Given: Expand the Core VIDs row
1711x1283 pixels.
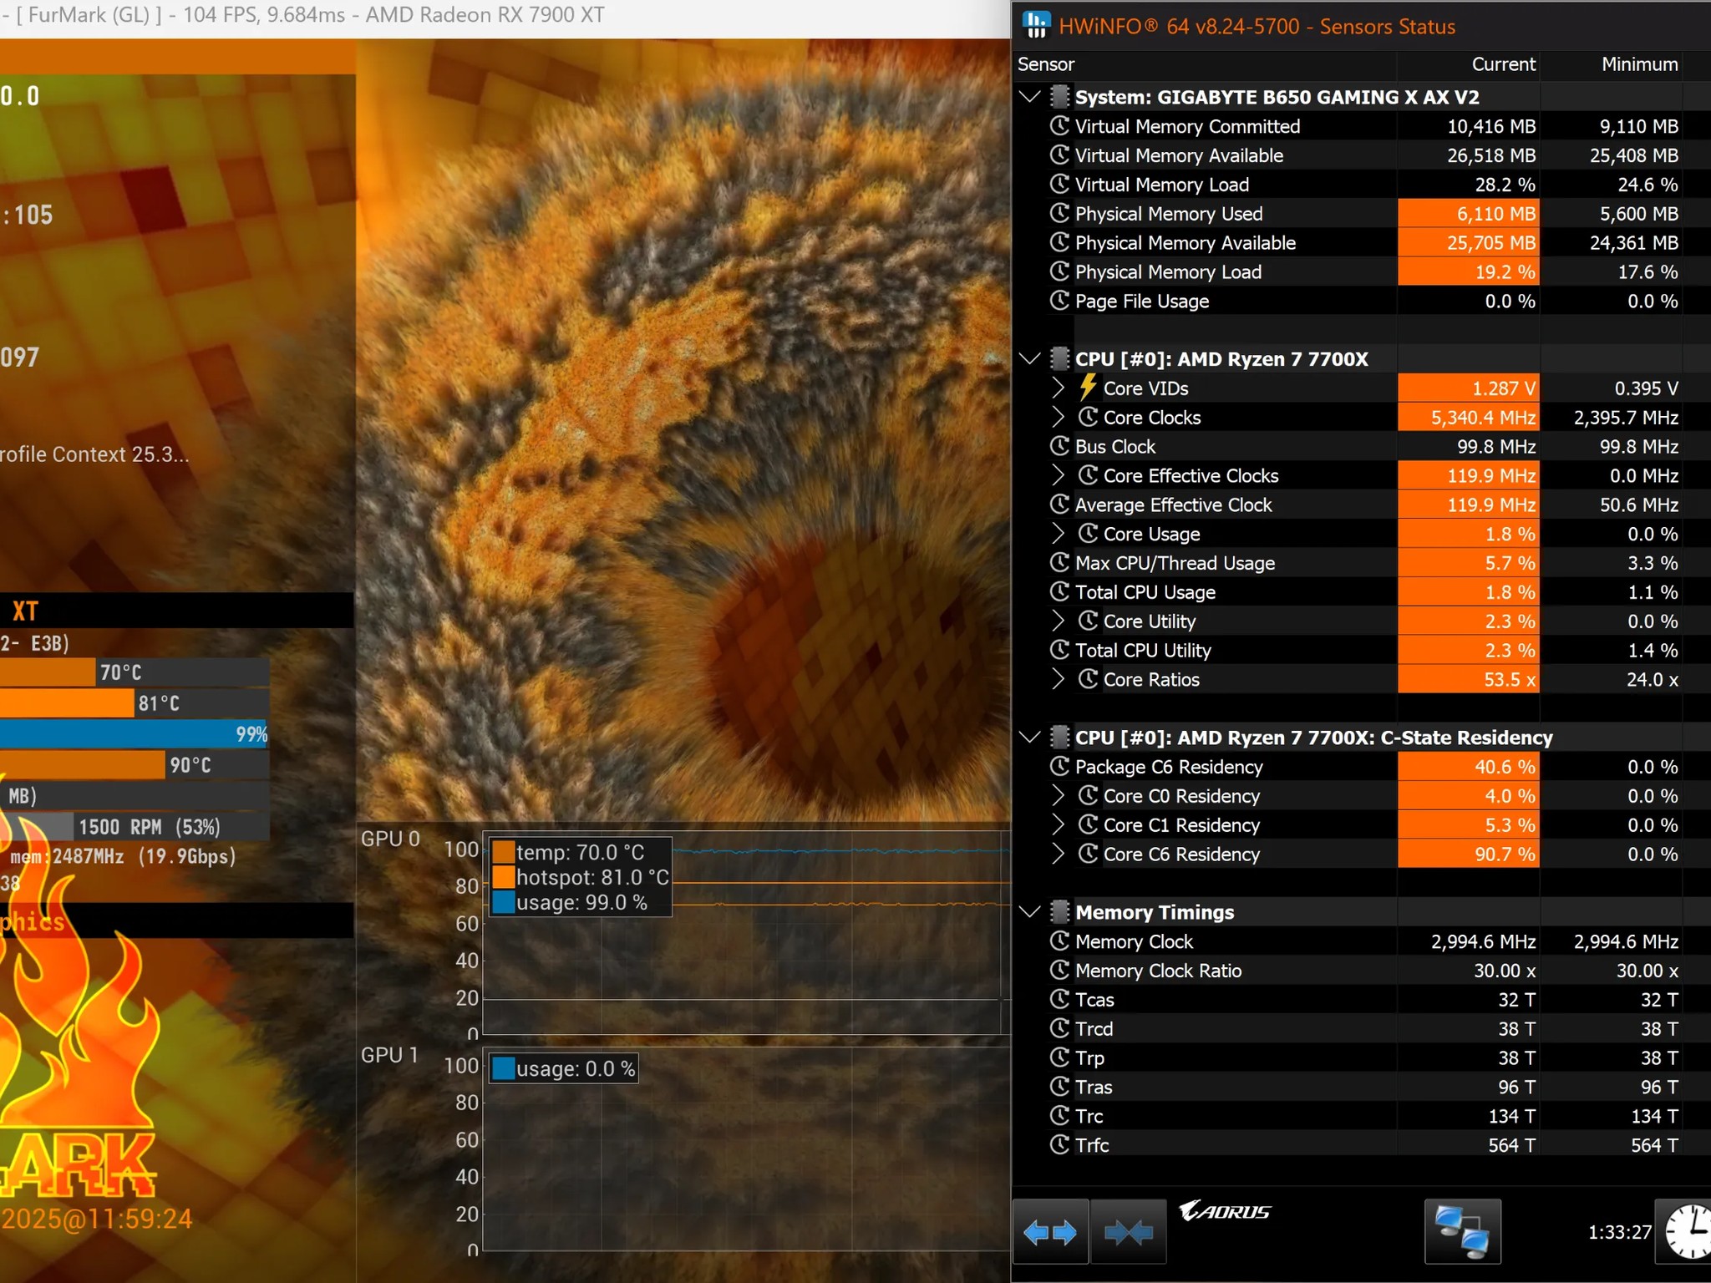Looking at the screenshot, I should [1059, 388].
